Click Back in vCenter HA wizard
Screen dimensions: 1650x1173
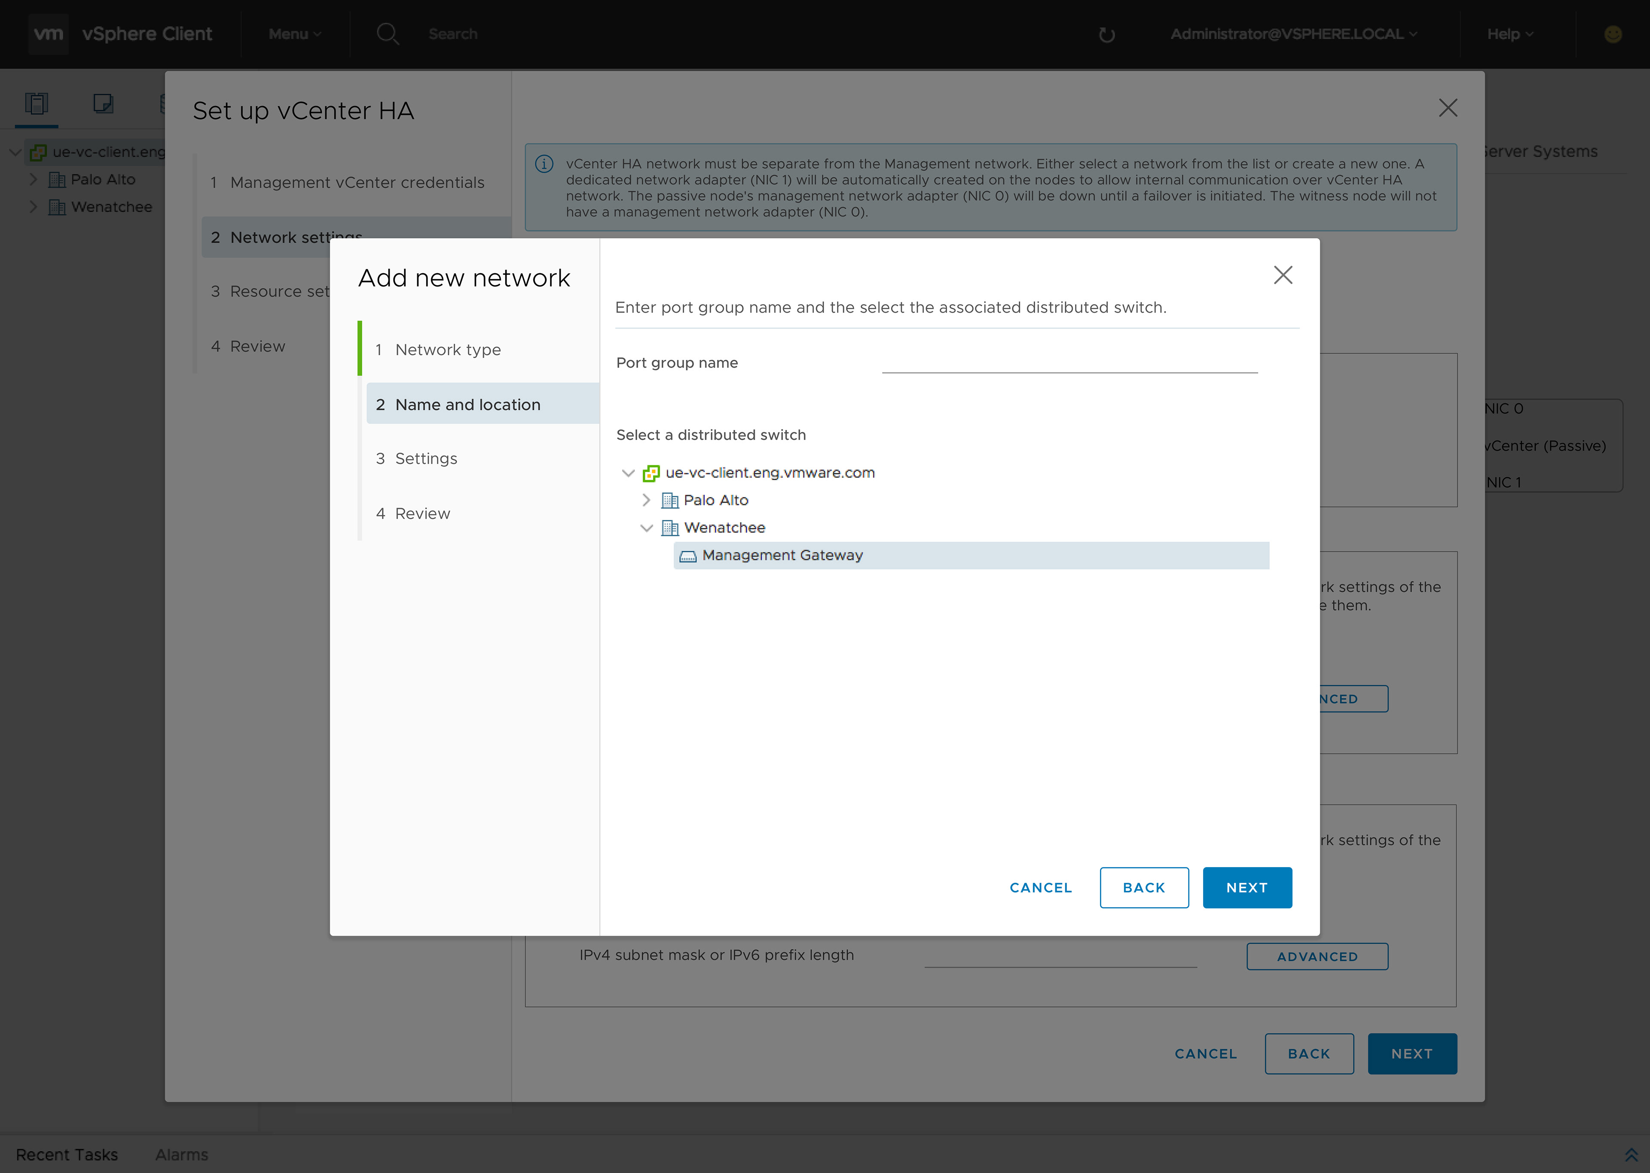pos(1309,1054)
